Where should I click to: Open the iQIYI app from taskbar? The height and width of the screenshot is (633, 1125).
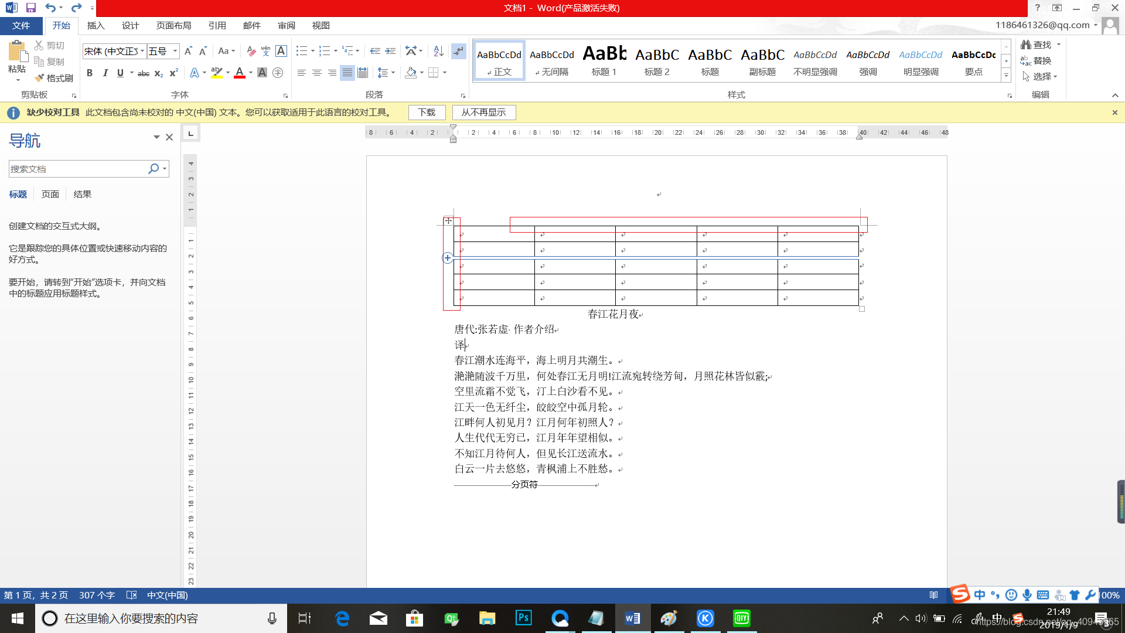(x=742, y=618)
